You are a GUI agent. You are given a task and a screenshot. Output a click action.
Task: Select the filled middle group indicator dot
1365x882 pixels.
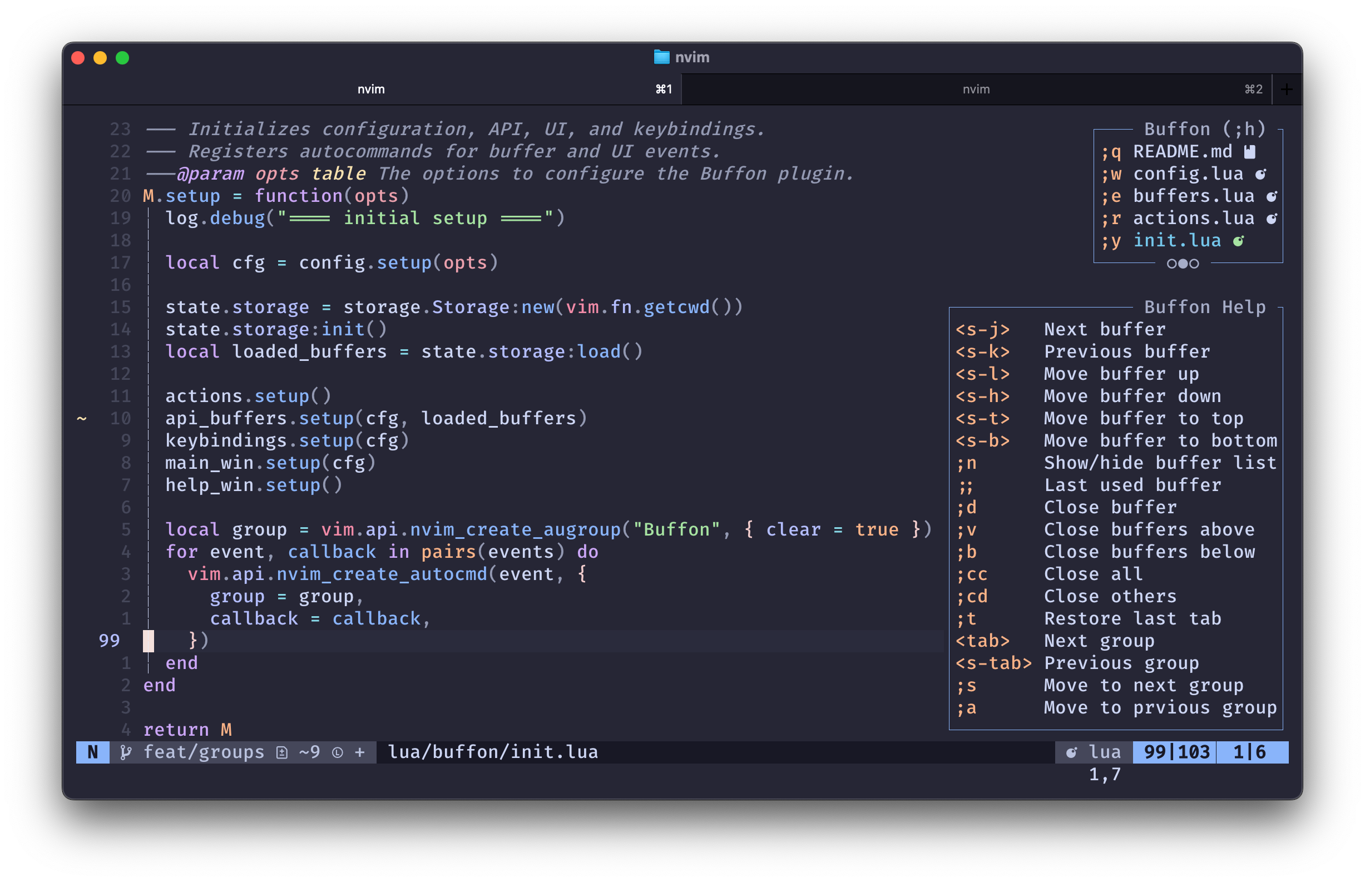[1183, 264]
